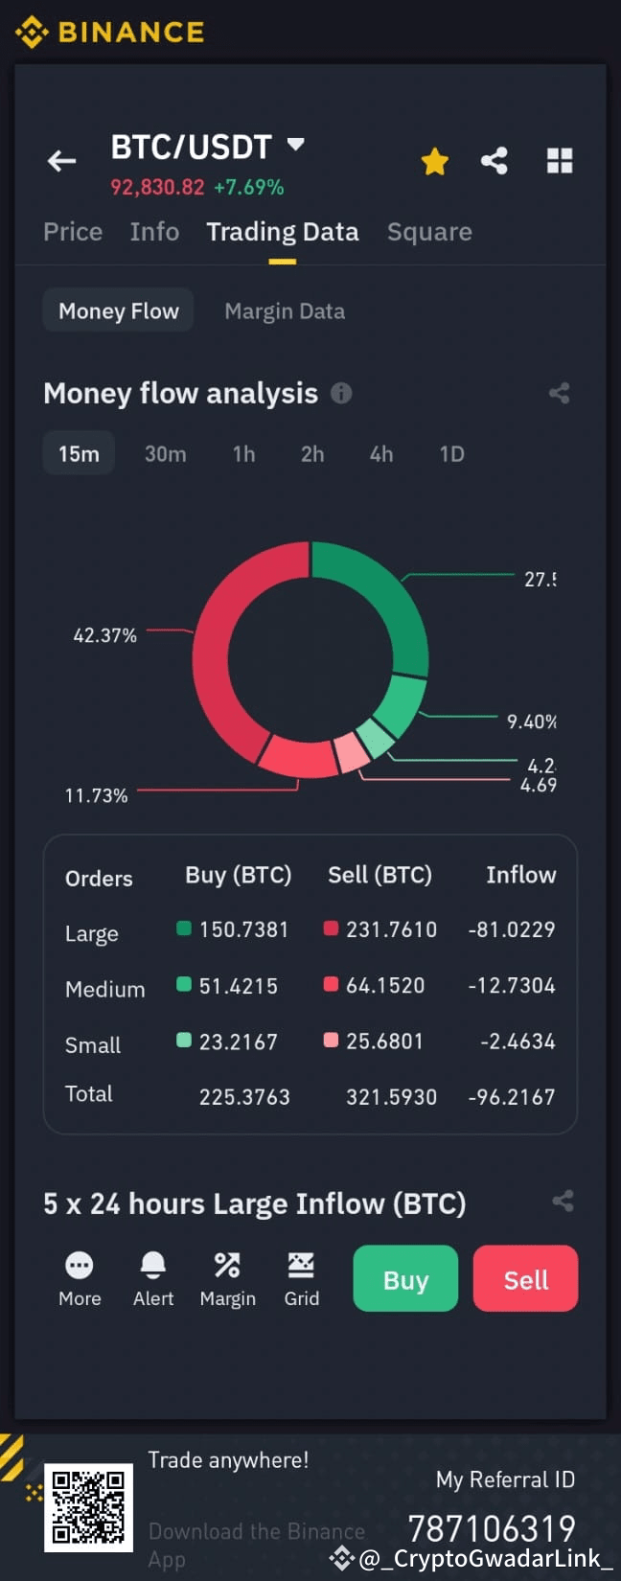Toggle the favorite star for BTC/USDT
621x1581 pixels.
tap(434, 161)
